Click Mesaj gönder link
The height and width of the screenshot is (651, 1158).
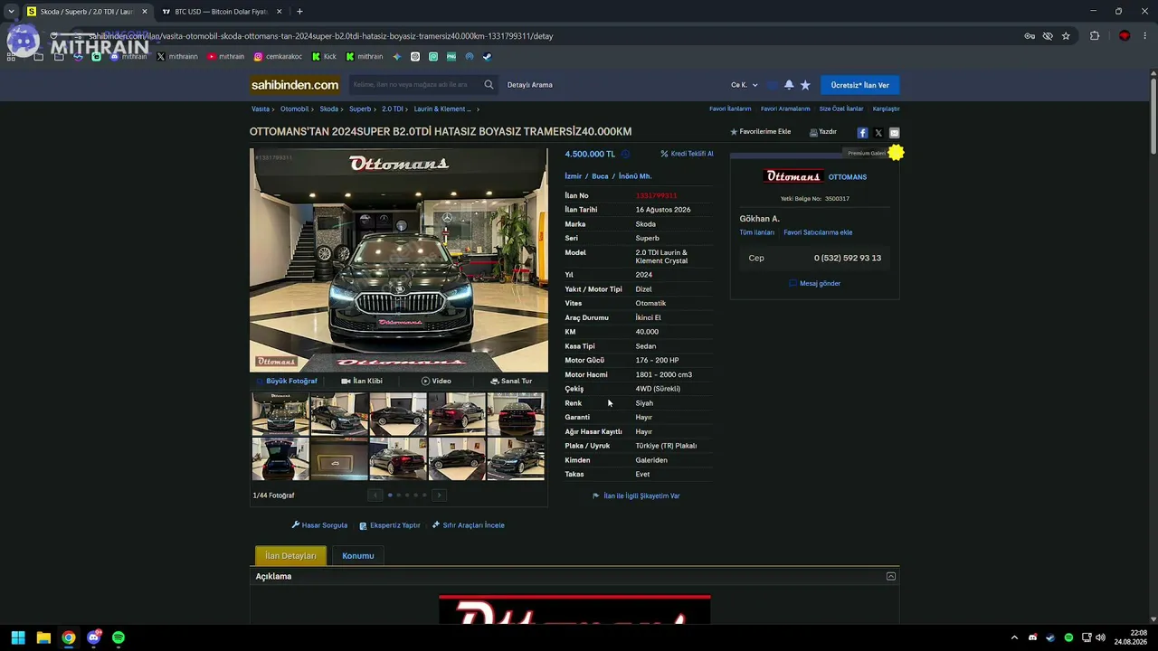click(815, 283)
